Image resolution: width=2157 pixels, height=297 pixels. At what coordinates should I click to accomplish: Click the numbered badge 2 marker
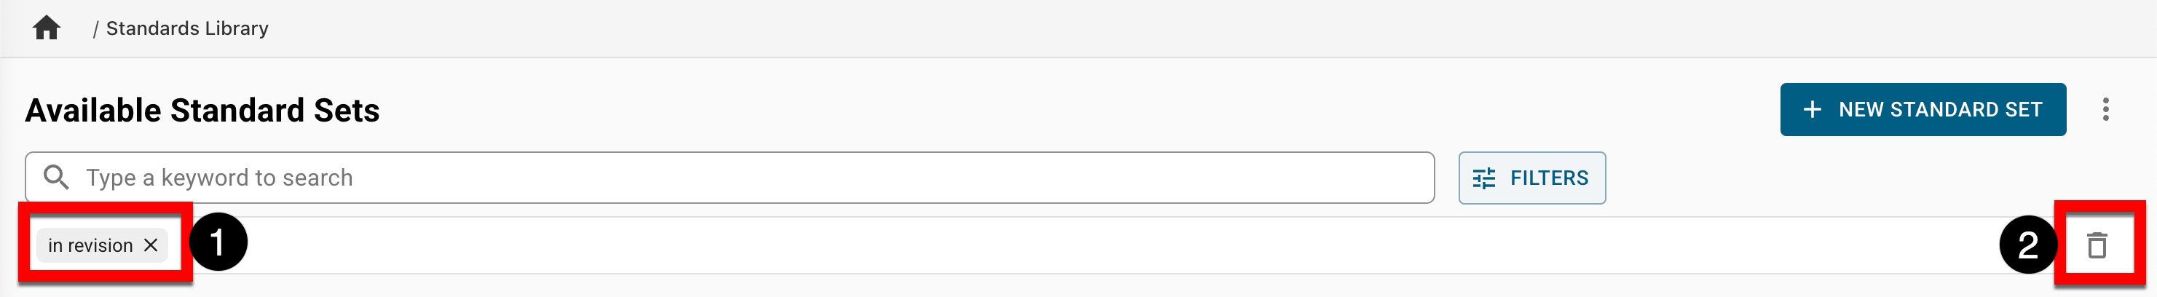click(x=2027, y=245)
